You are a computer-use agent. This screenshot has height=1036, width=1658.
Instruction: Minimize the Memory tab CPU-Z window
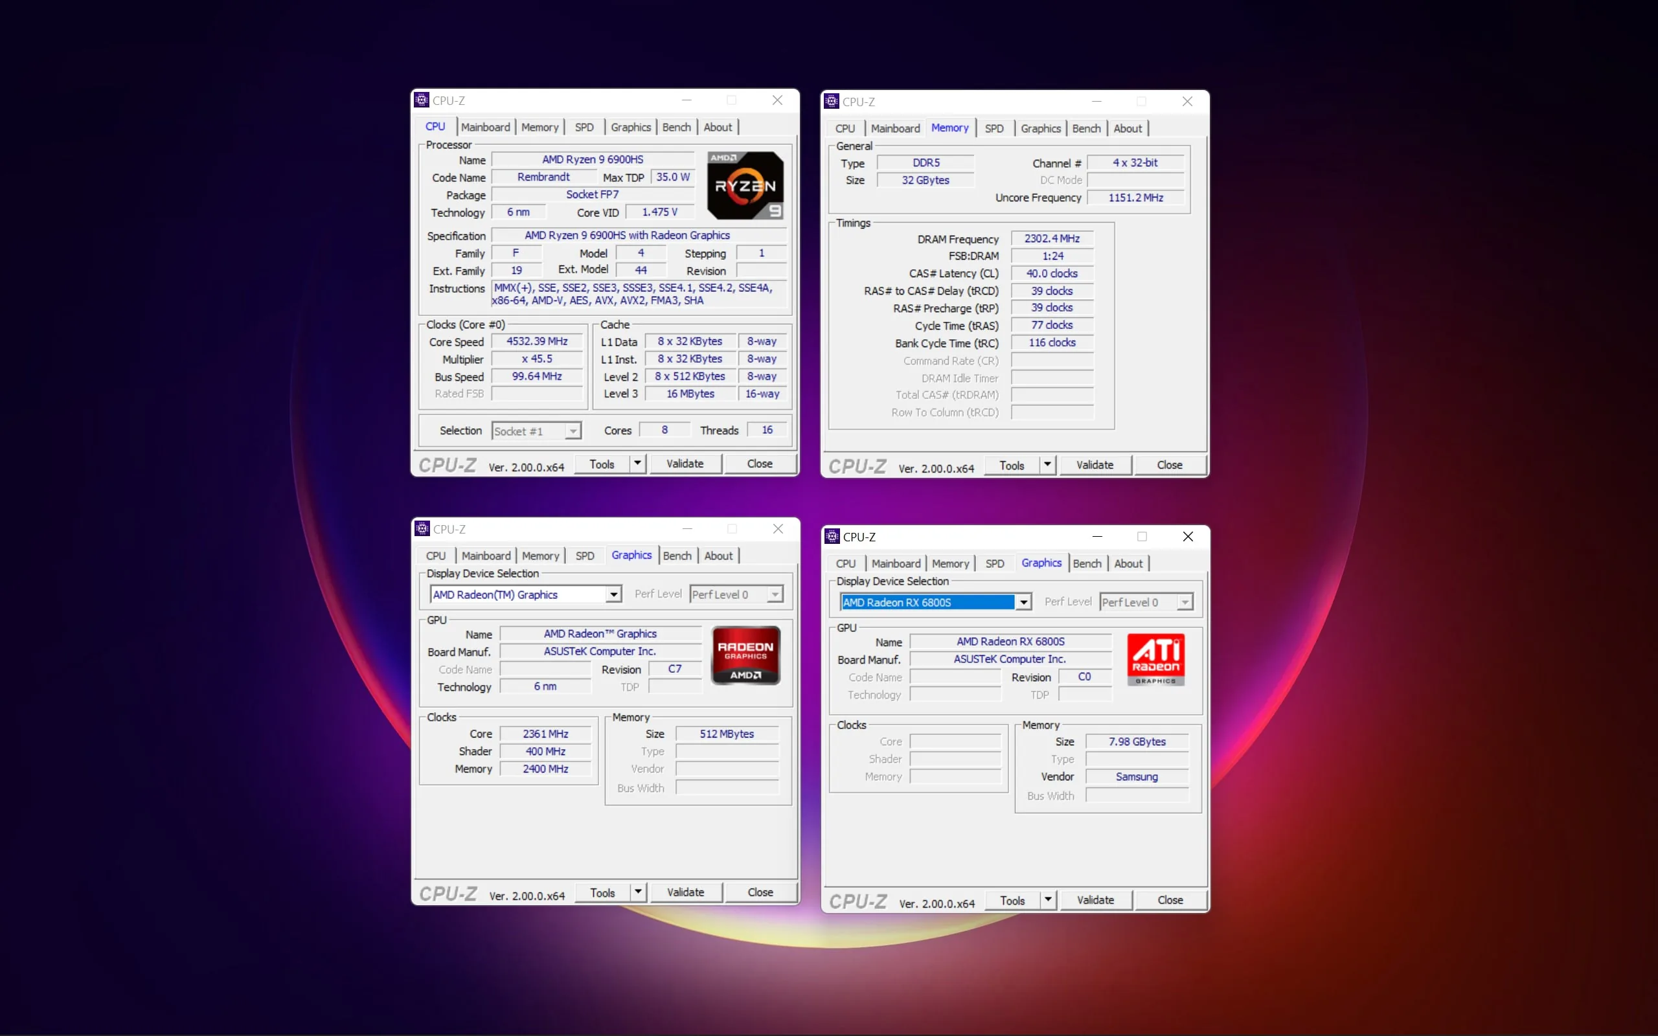click(1096, 102)
